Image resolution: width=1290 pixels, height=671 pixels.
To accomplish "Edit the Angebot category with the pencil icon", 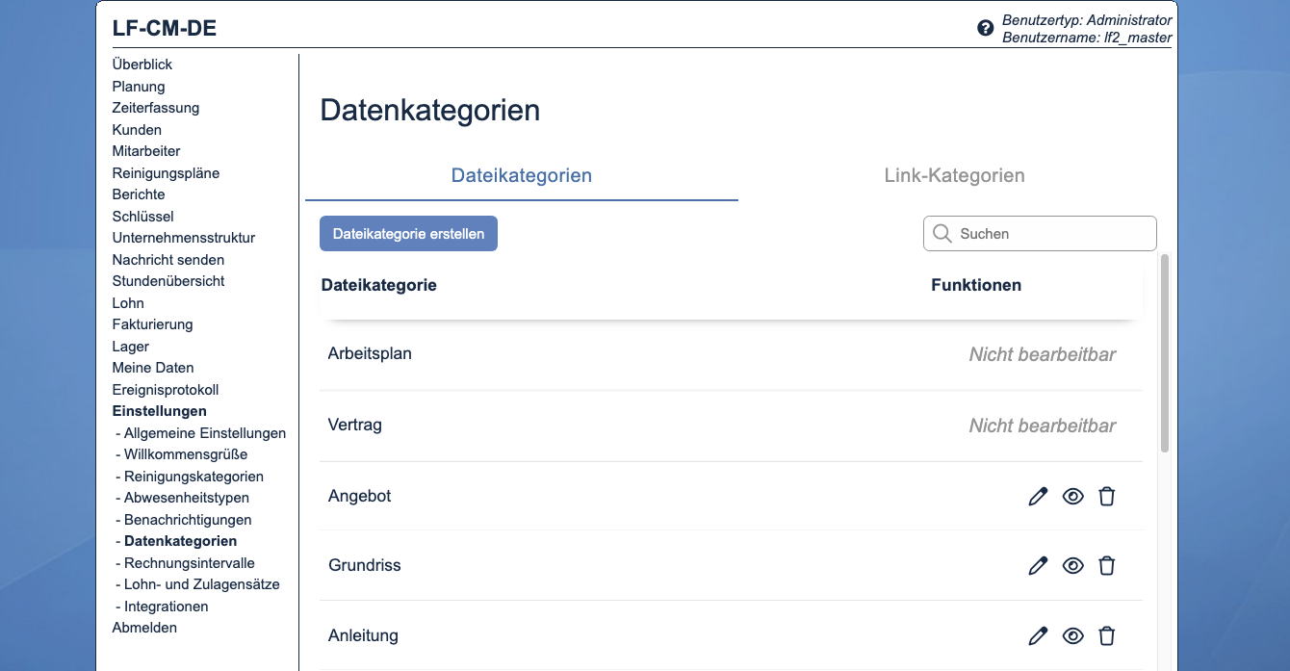I will pyautogui.click(x=1037, y=496).
